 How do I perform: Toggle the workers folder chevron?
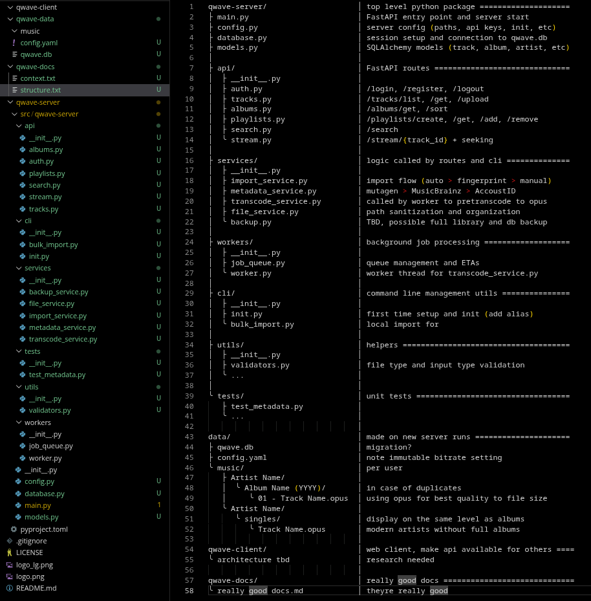[x=18, y=422]
